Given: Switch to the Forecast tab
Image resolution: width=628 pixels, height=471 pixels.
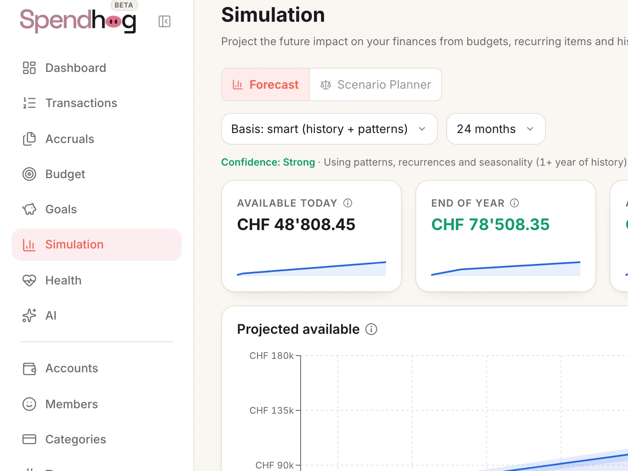Looking at the screenshot, I should (x=265, y=84).
